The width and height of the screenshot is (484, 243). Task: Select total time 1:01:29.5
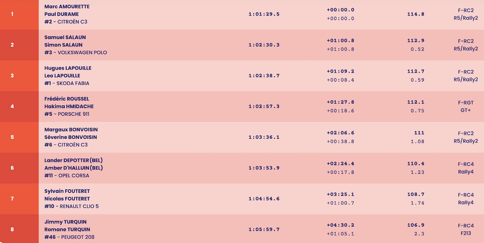[x=264, y=14]
